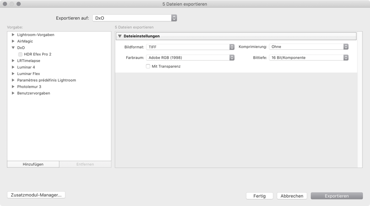
Task: Collapse the DxO preset folder
Action: coord(13,48)
